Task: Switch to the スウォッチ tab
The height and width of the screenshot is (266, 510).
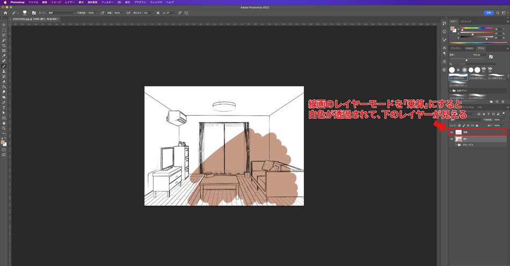Action: point(466,21)
